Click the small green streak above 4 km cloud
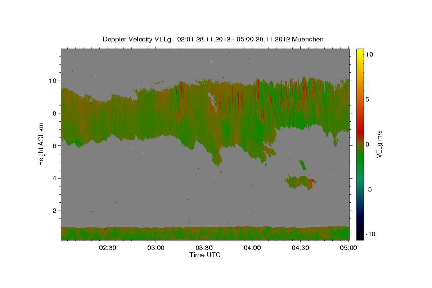 (x=303, y=165)
